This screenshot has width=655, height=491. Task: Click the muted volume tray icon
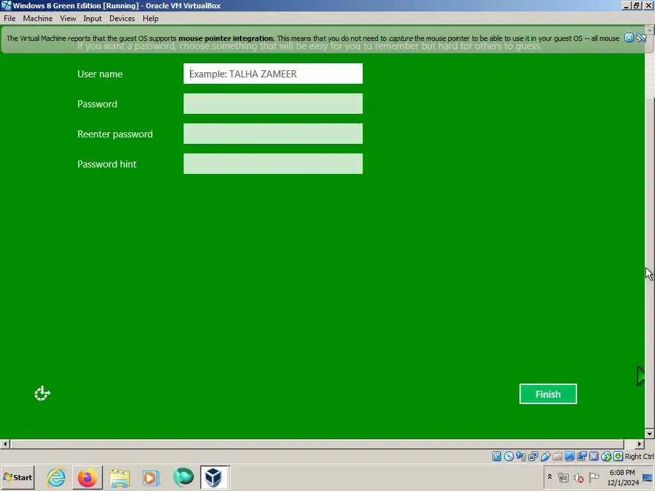click(x=578, y=477)
